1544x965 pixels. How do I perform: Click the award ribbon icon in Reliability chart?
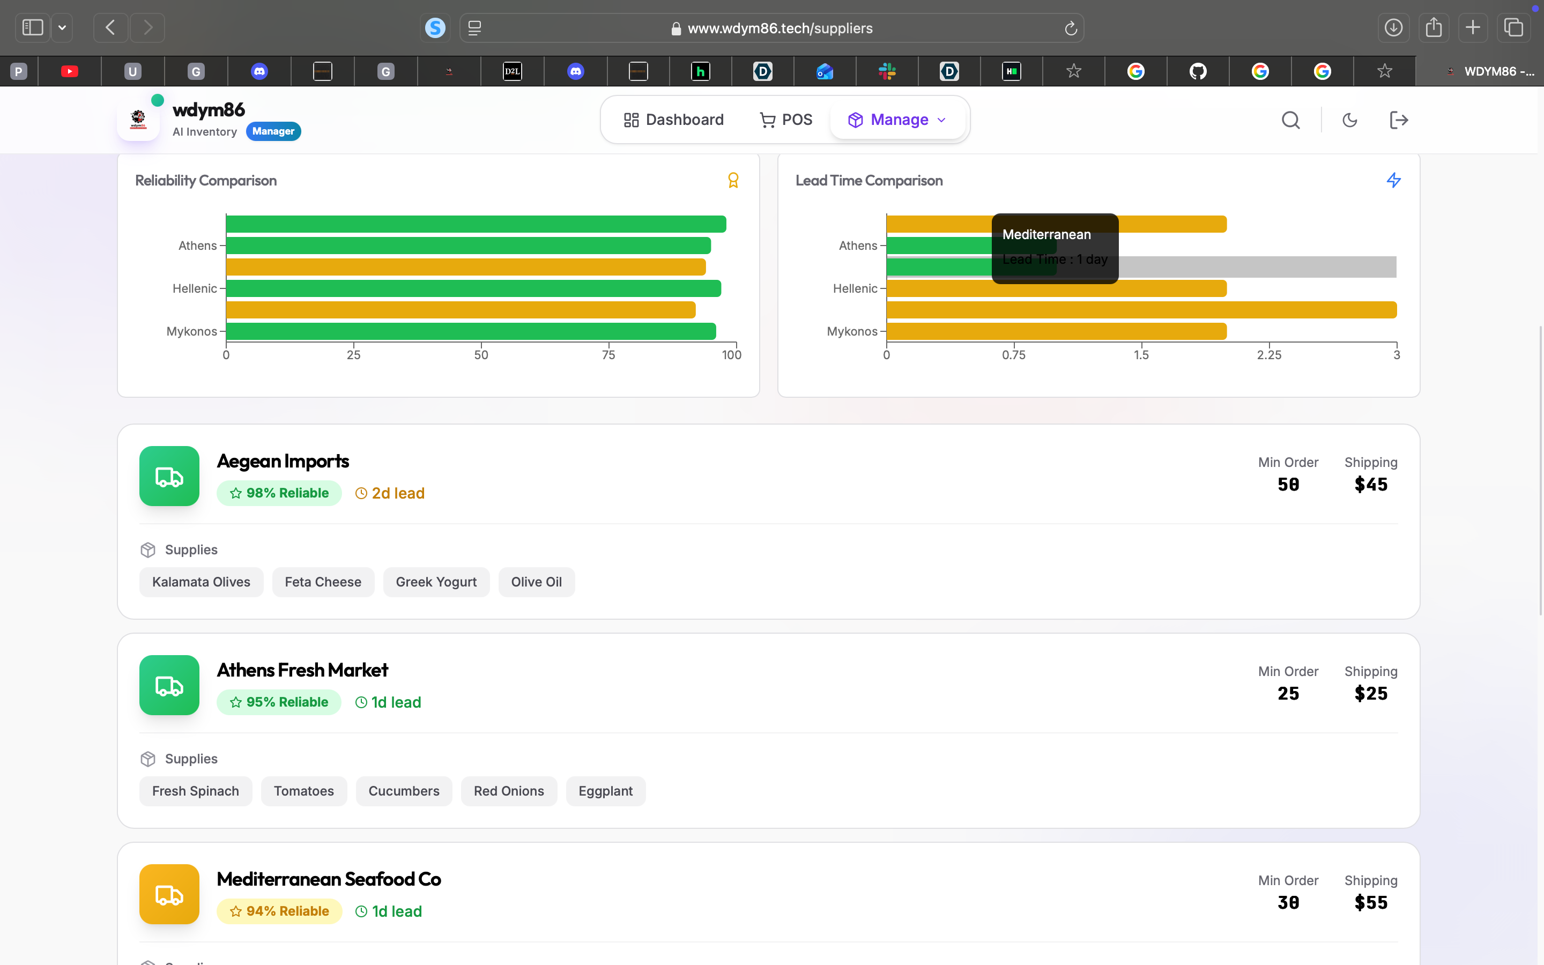(x=733, y=181)
